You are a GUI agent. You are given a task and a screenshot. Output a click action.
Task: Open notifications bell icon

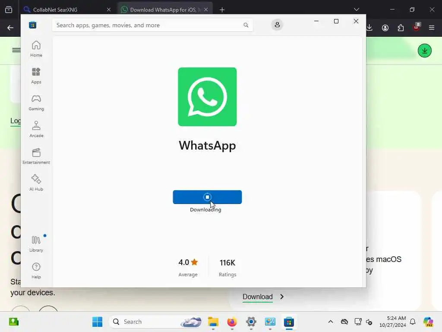pos(413,322)
